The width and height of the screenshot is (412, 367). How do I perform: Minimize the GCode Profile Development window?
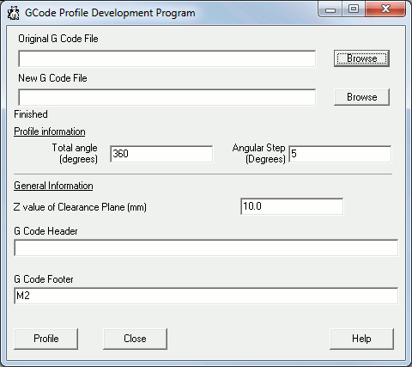pyautogui.click(x=330, y=9)
